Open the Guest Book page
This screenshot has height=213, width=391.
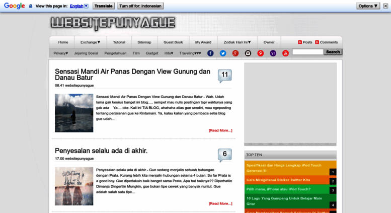click(173, 42)
